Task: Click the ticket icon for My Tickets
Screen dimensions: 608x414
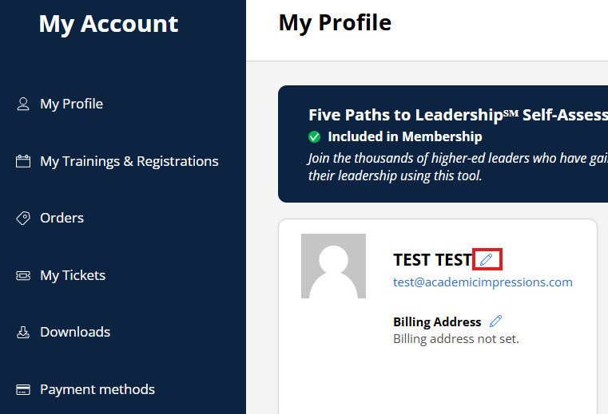Action: point(23,275)
